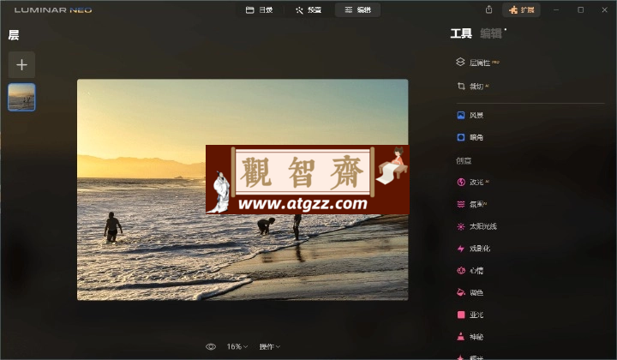Screen dimensions: 617x360
Task: Open the 预置 presets tab
Action: (x=308, y=9)
